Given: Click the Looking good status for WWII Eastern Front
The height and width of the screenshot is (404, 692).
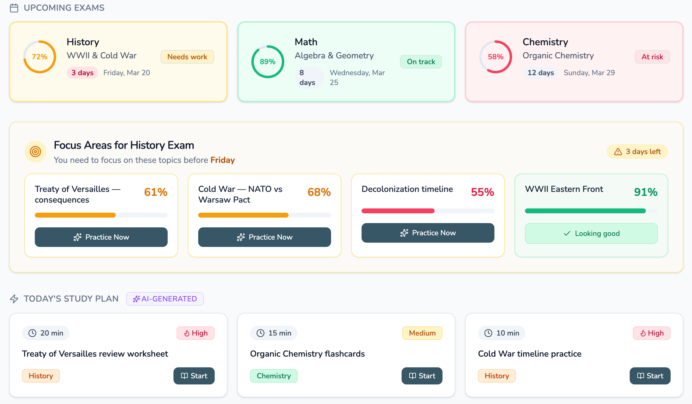Looking at the screenshot, I should 591,233.
